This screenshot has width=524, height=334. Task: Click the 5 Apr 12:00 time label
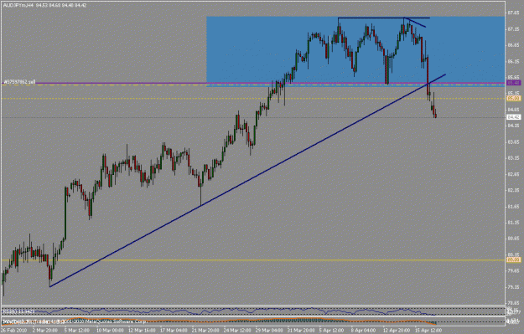pyautogui.click(x=332, y=331)
